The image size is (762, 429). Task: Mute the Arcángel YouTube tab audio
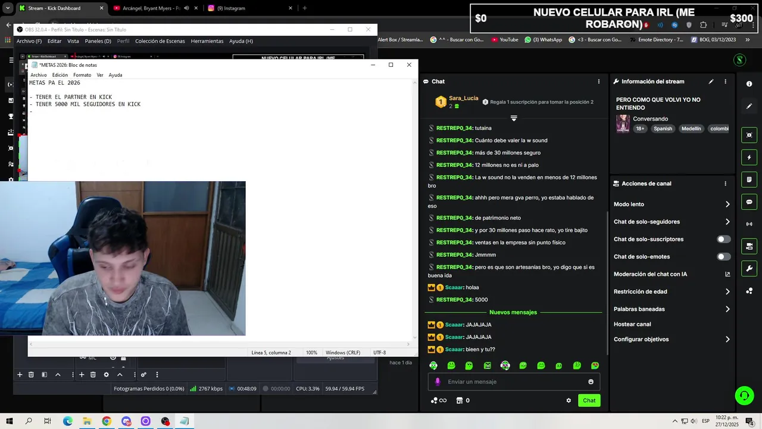pyautogui.click(x=186, y=8)
